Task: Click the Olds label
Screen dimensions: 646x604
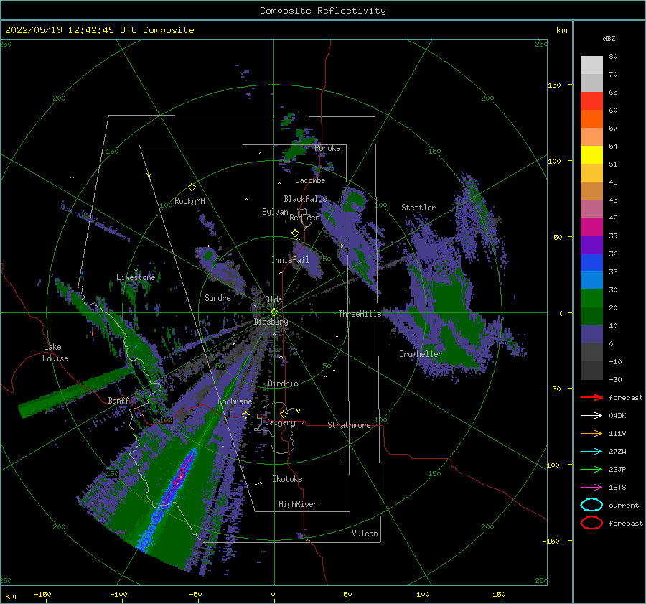Action: click(x=273, y=299)
